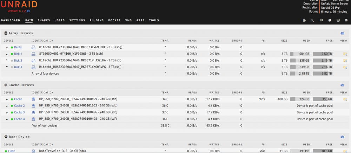This screenshot has width=351, height=153.
Task: Go to the Users tab
Action: [x=60, y=20]
